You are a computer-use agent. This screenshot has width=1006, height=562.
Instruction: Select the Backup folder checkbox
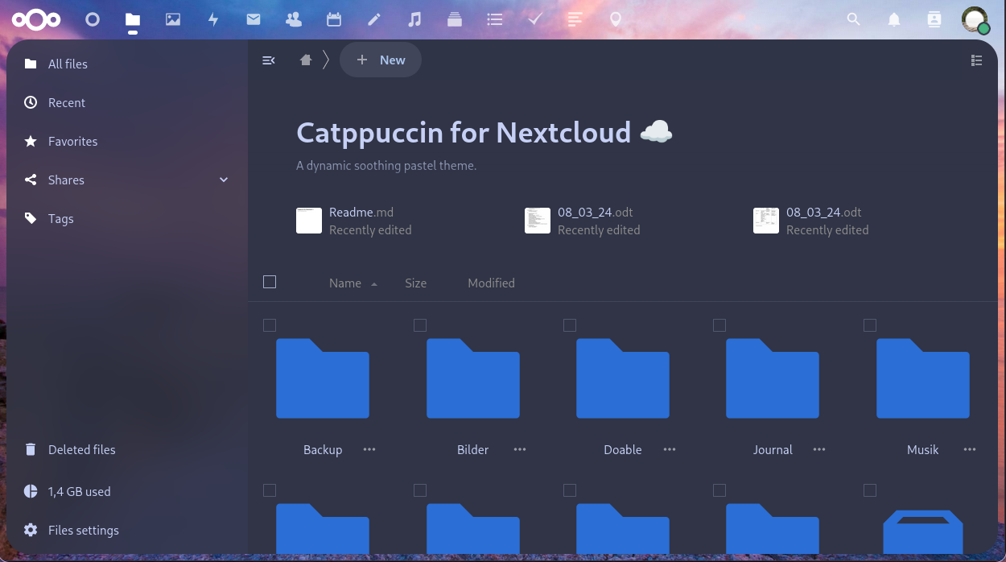pos(270,325)
